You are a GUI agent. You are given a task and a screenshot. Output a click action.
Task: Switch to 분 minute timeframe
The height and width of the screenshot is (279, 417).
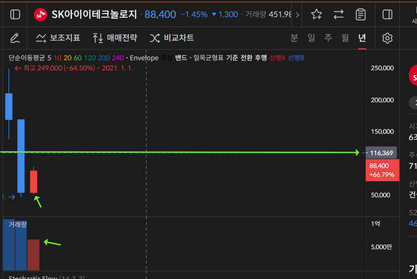click(x=294, y=38)
